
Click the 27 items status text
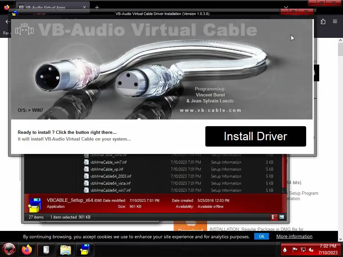36,217
